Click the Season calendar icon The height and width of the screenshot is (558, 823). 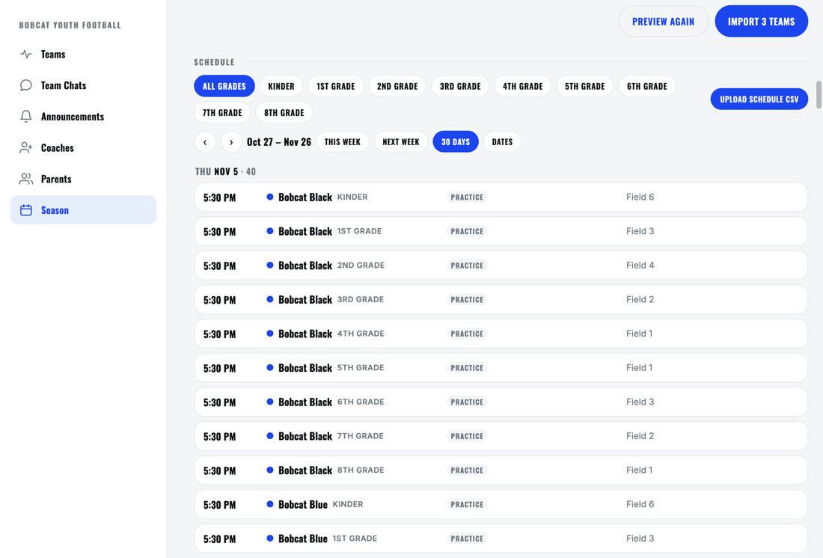coord(26,210)
